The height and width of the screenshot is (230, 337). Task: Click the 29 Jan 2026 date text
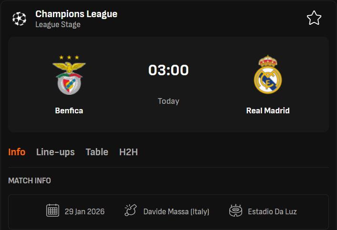point(85,211)
